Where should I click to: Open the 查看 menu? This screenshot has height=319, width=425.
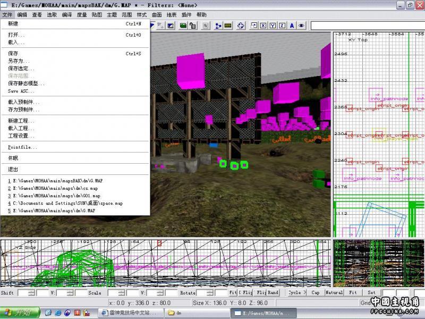pos(37,15)
